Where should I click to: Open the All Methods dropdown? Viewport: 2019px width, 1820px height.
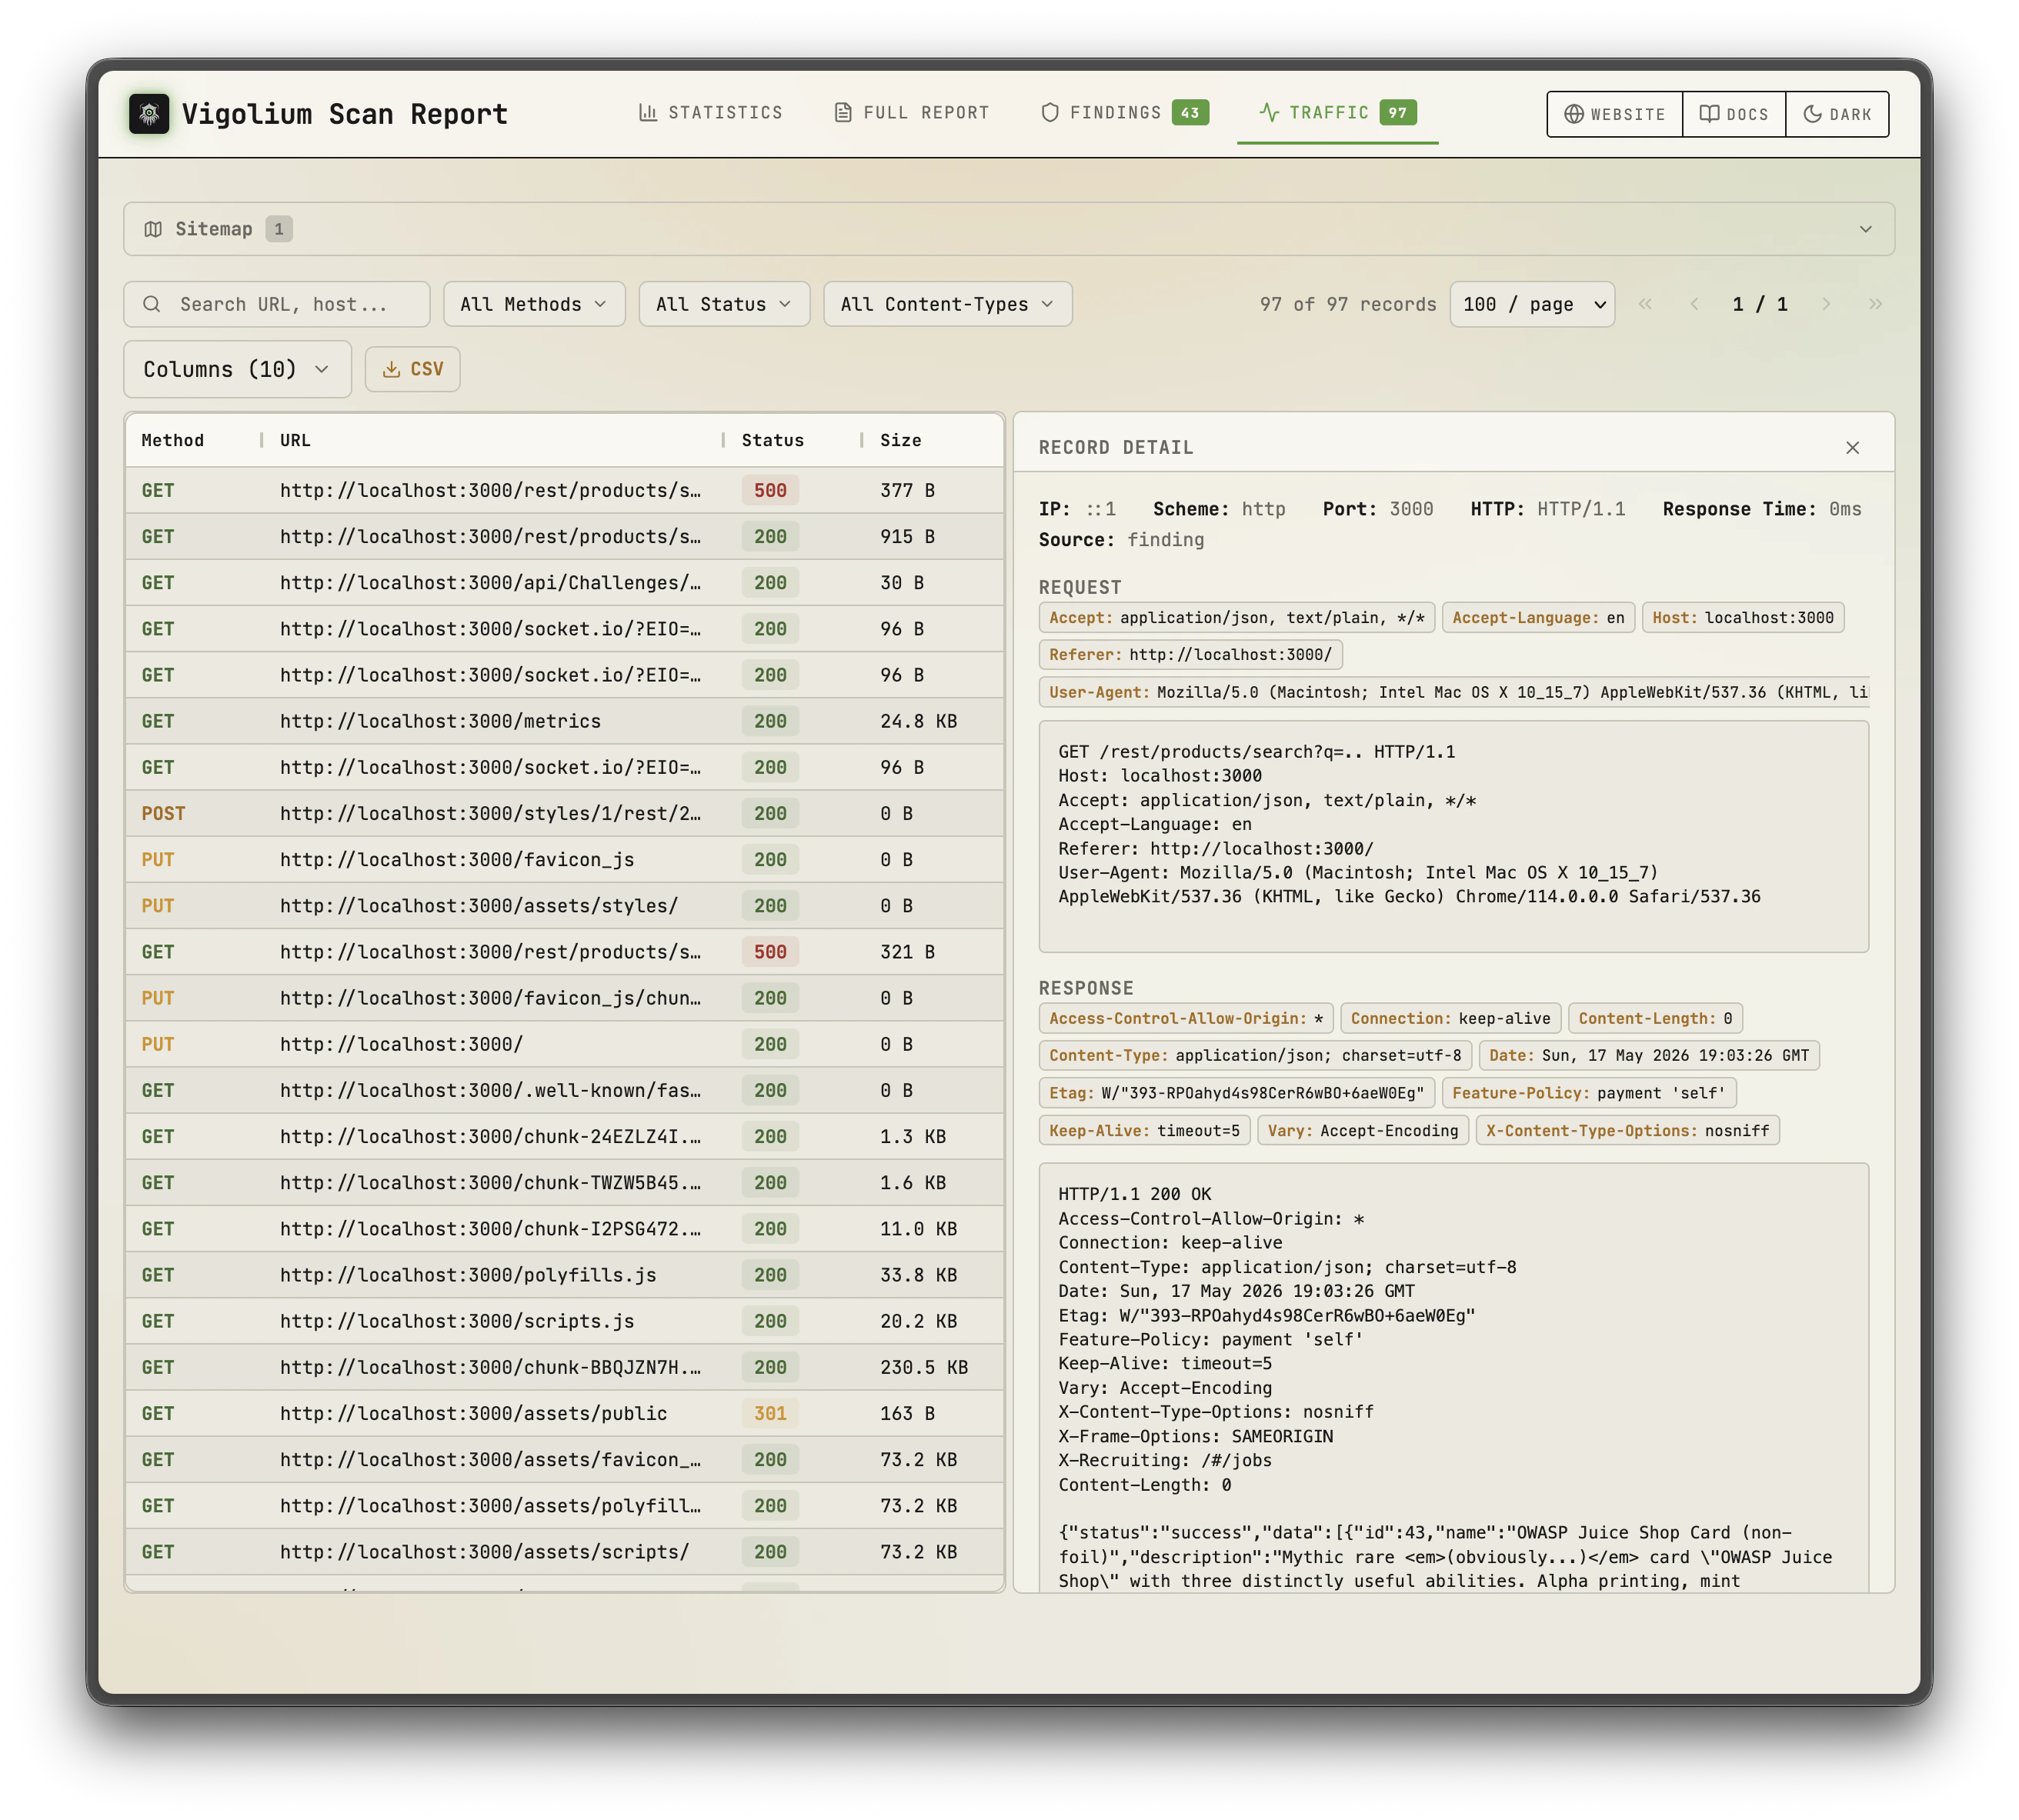click(x=534, y=304)
